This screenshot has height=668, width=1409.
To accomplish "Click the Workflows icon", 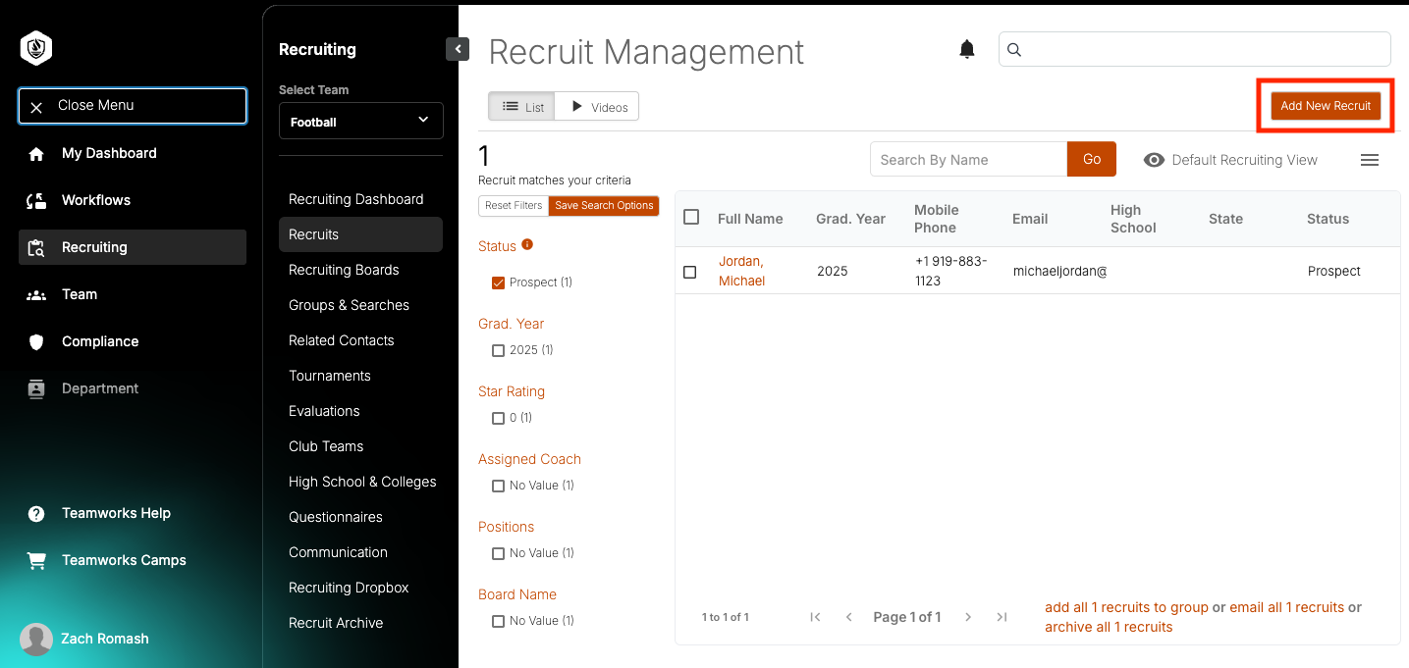I will (36, 201).
